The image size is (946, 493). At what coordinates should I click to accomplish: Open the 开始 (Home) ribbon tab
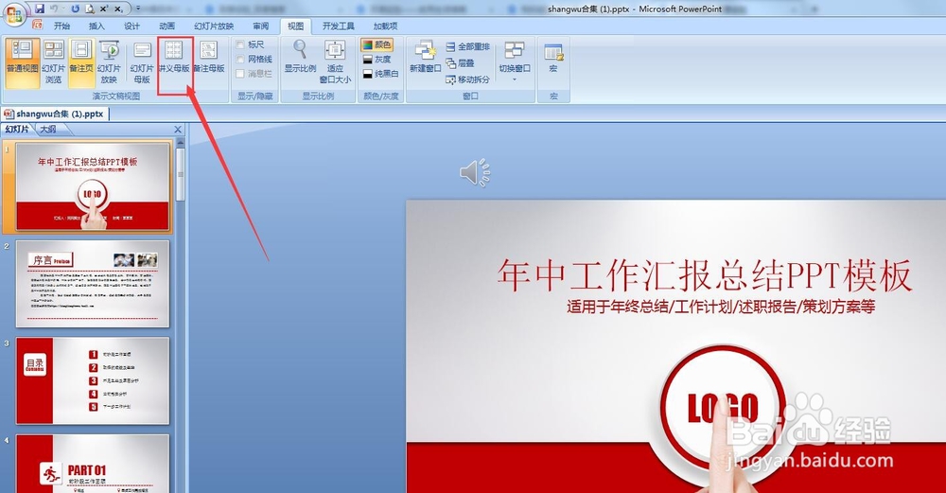click(x=61, y=26)
